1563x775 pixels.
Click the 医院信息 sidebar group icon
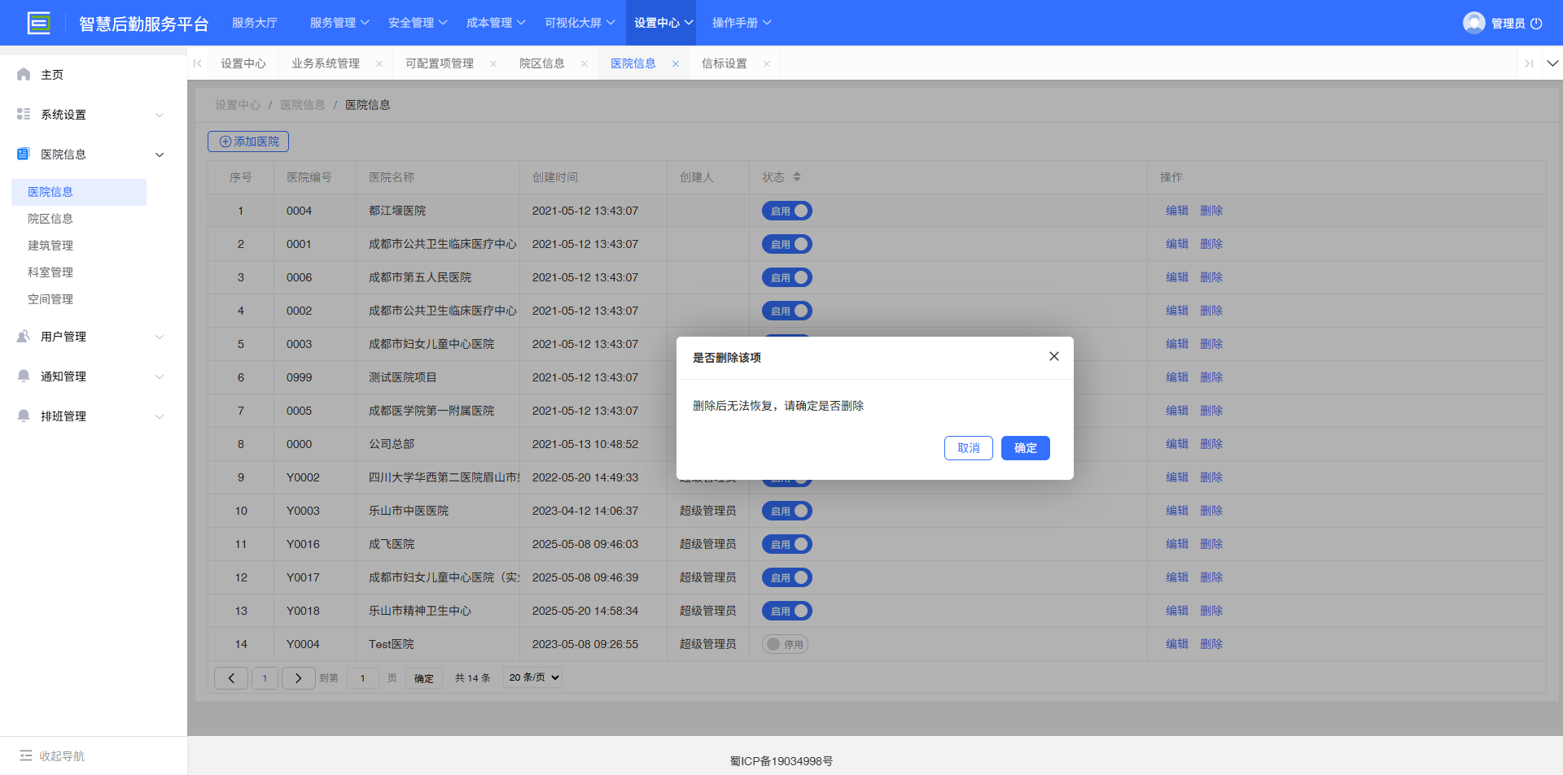[24, 154]
